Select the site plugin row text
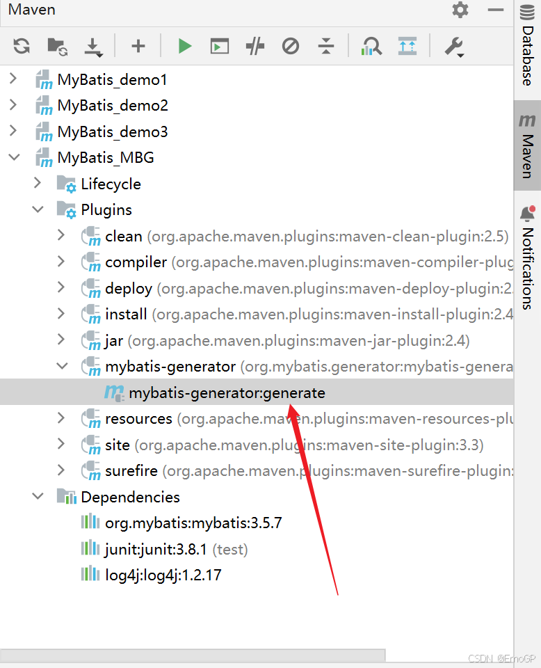Screen dimensions: 541x668 pyautogui.click(x=294, y=445)
